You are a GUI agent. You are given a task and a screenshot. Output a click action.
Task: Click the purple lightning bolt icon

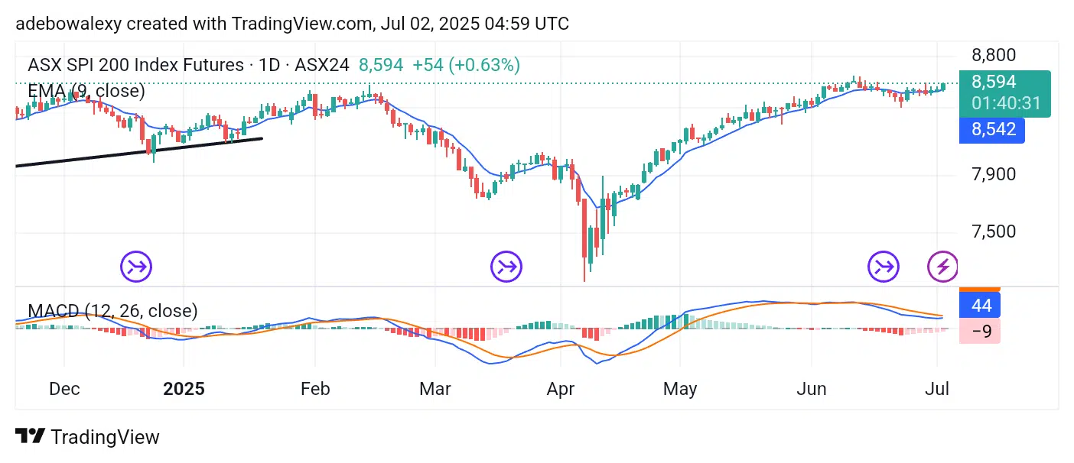click(x=942, y=267)
